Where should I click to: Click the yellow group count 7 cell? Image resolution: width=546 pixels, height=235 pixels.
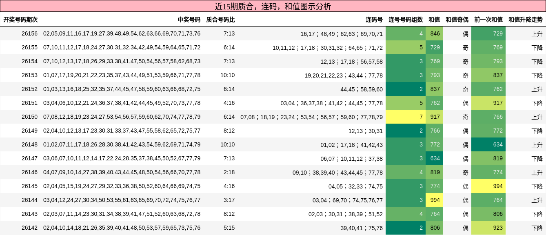[406, 117]
